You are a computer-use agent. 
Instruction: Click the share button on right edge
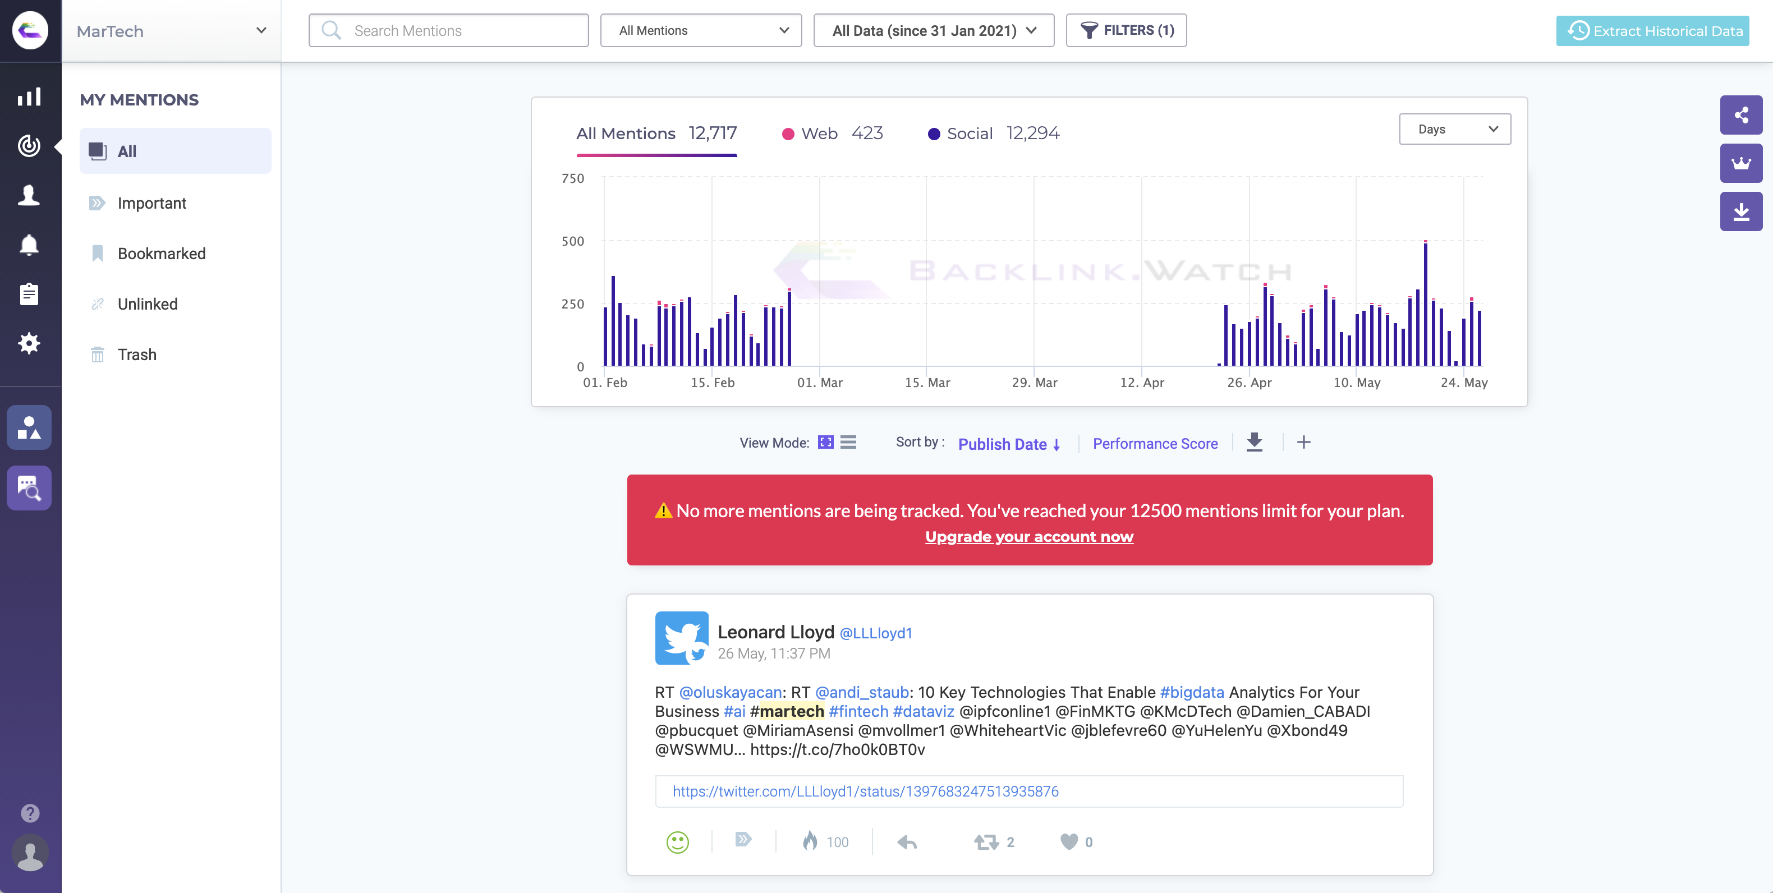pyautogui.click(x=1742, y=115)
